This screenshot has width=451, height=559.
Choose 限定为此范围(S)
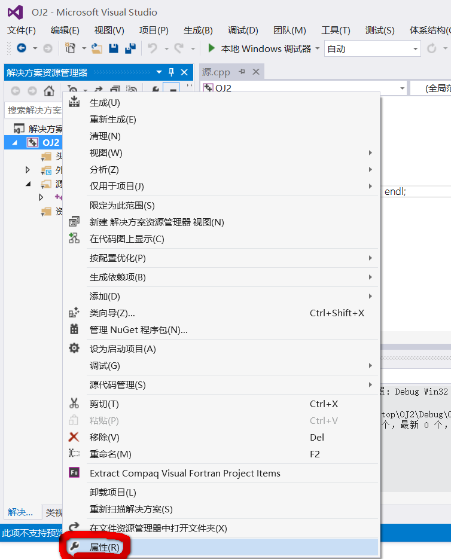coord(221,206)
